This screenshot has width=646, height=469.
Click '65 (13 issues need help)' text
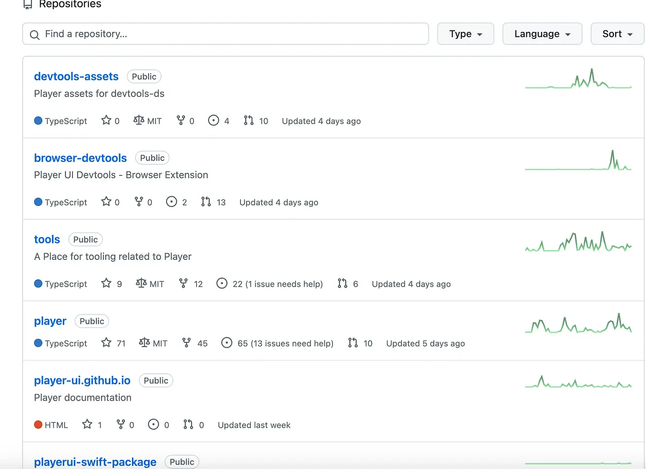[x=286, y=343]
